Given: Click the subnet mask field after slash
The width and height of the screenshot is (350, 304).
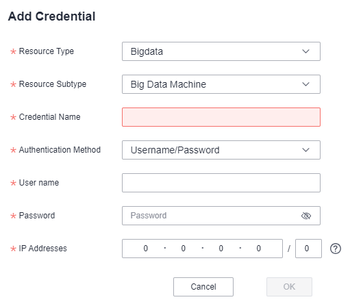Looking at the screenshot, I should click(308, 249).
